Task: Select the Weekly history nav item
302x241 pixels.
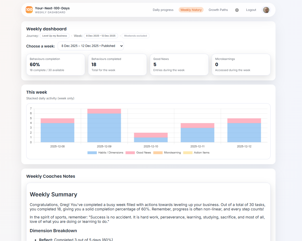Action: pyautogui.click(x=191, y=10)
